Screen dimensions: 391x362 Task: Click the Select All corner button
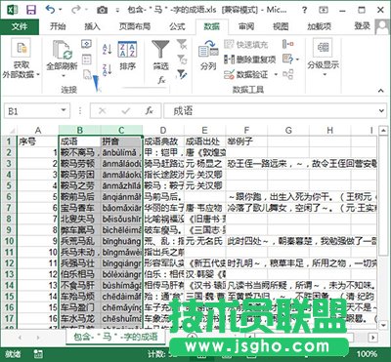point(9,131)
